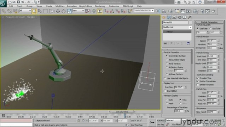This screenshot has height=127, width=226.
Task: Toggle Icon Hidden checkbox
Action: coord(165,91)
